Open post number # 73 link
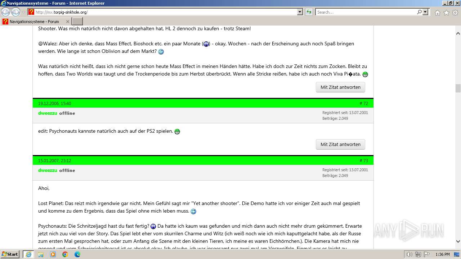 click(364, 160)
